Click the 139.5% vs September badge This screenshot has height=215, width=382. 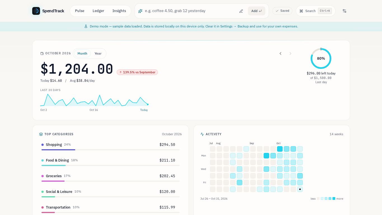[x=137, y=72]
